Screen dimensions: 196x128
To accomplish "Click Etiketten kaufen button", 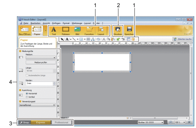I will coord(182,39).
